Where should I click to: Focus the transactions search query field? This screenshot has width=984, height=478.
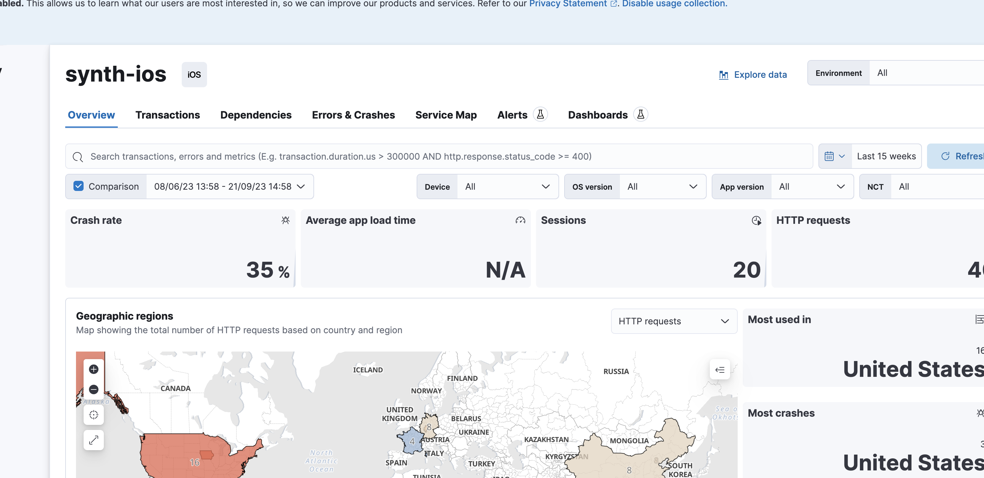(439, 156)
